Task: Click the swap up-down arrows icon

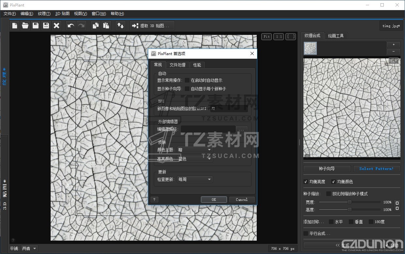Action: tap(120, 25)
